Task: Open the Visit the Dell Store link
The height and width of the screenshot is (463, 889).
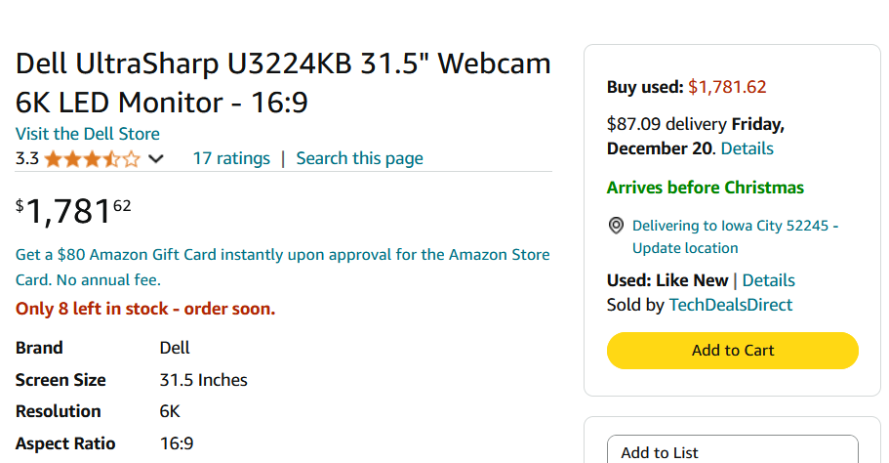Action: pyautogui.click(x=88, y=134)
